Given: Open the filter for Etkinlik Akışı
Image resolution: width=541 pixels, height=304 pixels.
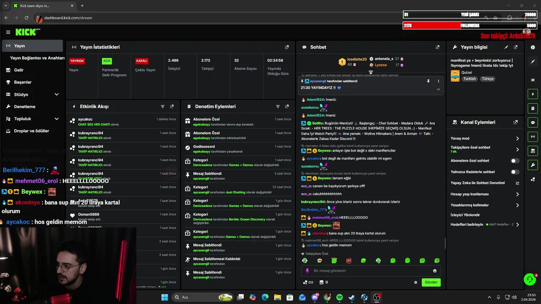Looking at the screenshot, I should 163,107.
